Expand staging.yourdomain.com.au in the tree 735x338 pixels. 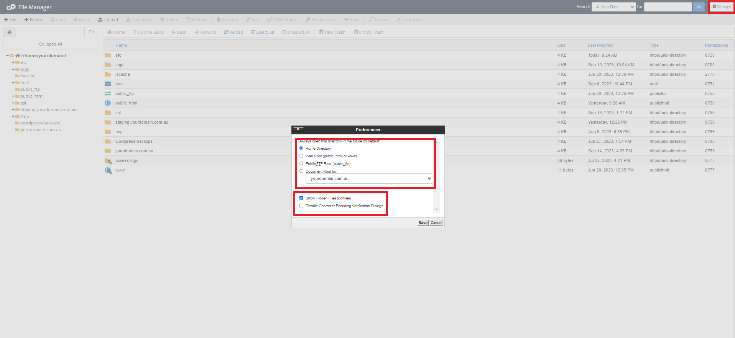tap(13, 109)
